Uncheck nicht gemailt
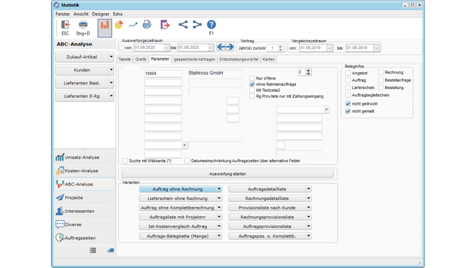Screen dimensions: 476x268 coord(348,112)
